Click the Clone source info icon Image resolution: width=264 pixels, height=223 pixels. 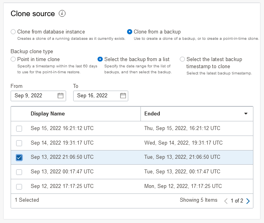pyautogui.click(x=62, y=13)
